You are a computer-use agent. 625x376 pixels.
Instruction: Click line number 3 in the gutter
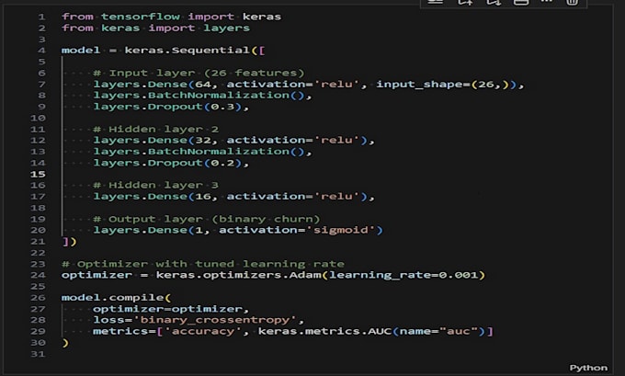click(42, 40)
